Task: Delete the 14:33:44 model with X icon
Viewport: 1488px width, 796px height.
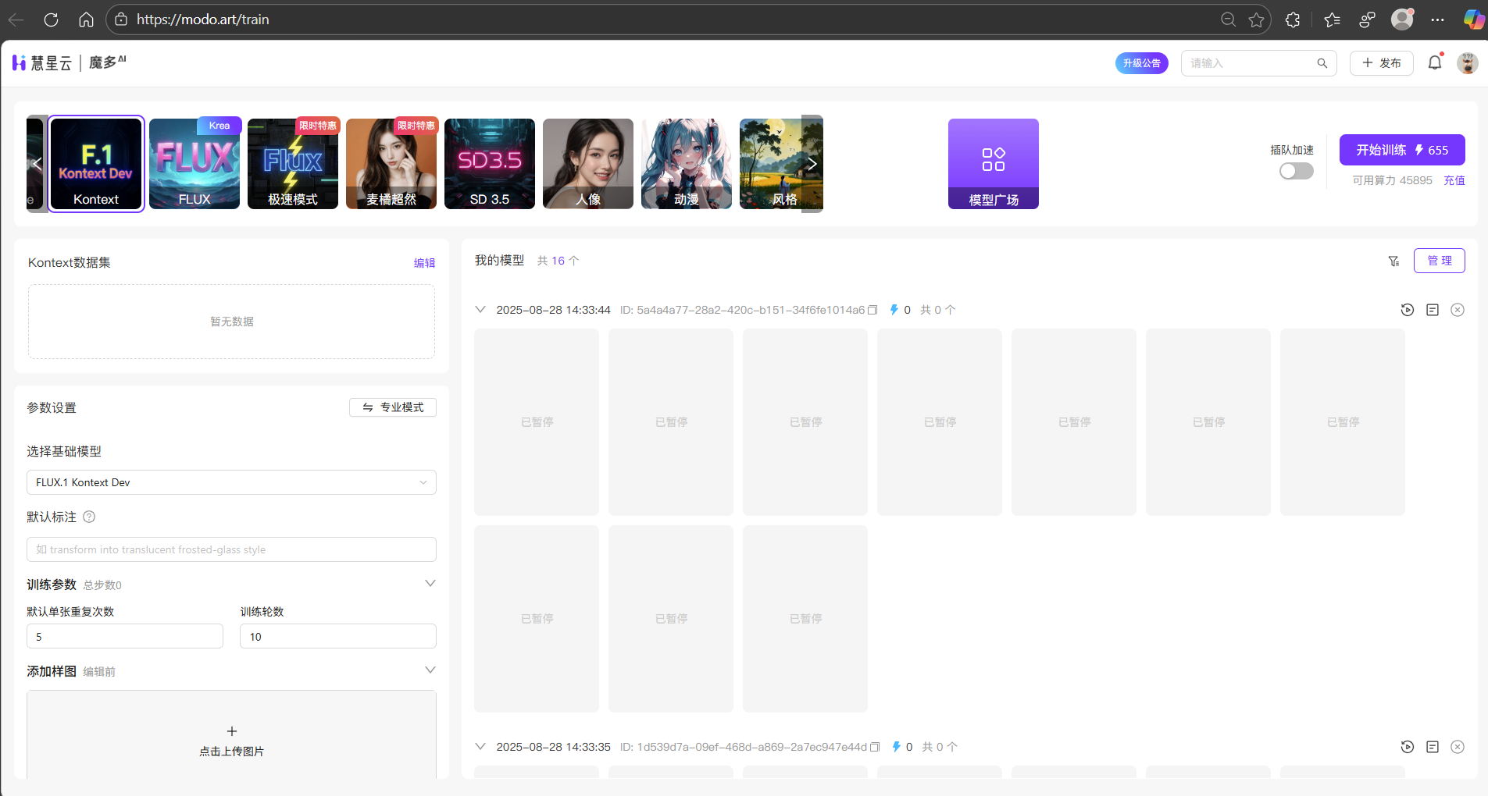Action: pyautogui.click(x=1458, y=310)
